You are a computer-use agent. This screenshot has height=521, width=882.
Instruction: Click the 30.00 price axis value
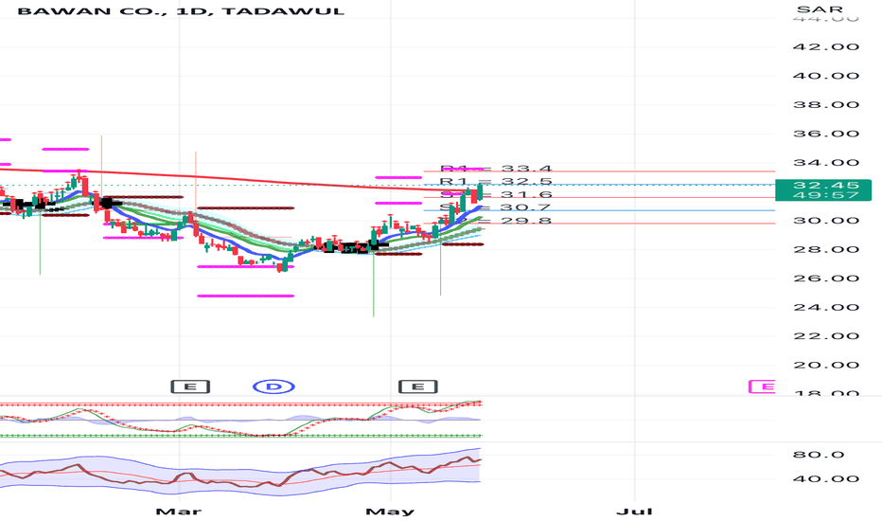click(x=826, y=220)
